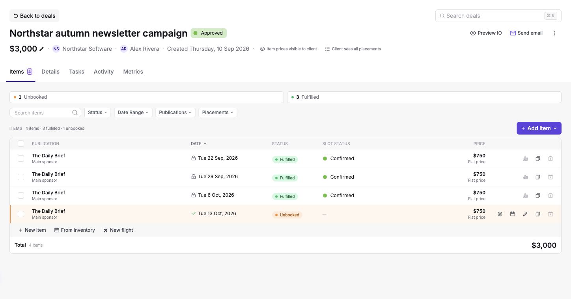Image resolution: width=571 pixels, height=299 pixels.
Task: Expand the Placements filter dropdown
Action: point(218,113)
